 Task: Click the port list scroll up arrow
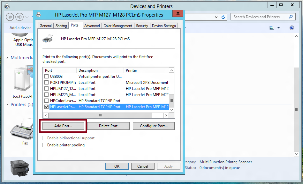171,70
